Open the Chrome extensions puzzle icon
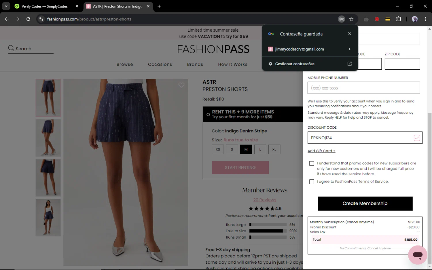432x270 pixels. click(x=399, y=19)
